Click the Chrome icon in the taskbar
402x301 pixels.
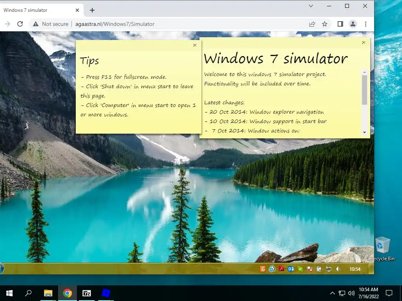click(68, 293)
